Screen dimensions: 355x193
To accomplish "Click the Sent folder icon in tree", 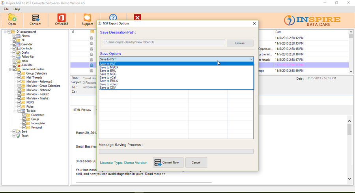I will coord(18,131).
